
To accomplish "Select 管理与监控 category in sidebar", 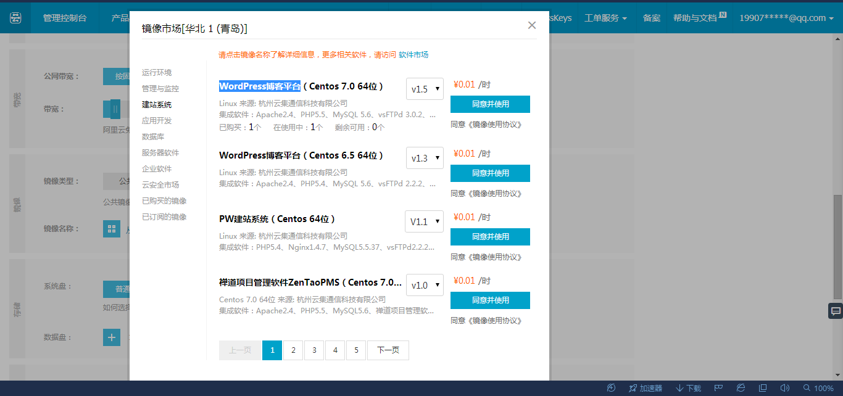I will click(160, 89).
